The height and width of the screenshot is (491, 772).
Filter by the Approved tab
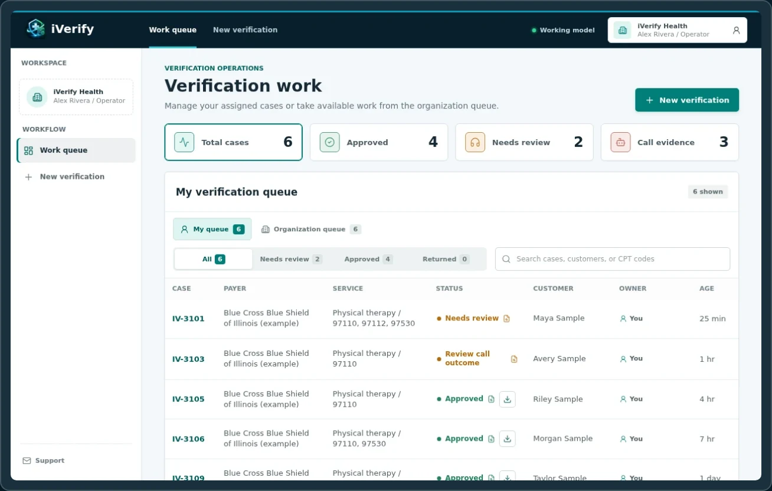coord(368,259)
